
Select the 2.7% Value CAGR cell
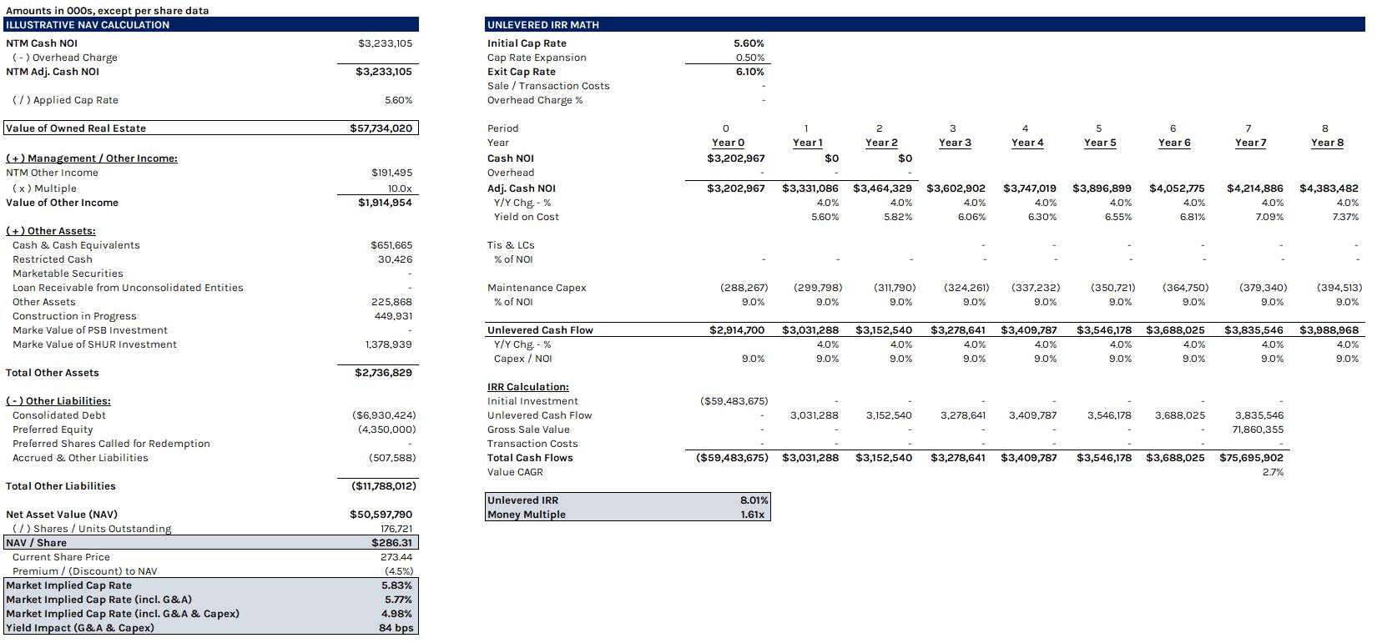point(1273,472)
